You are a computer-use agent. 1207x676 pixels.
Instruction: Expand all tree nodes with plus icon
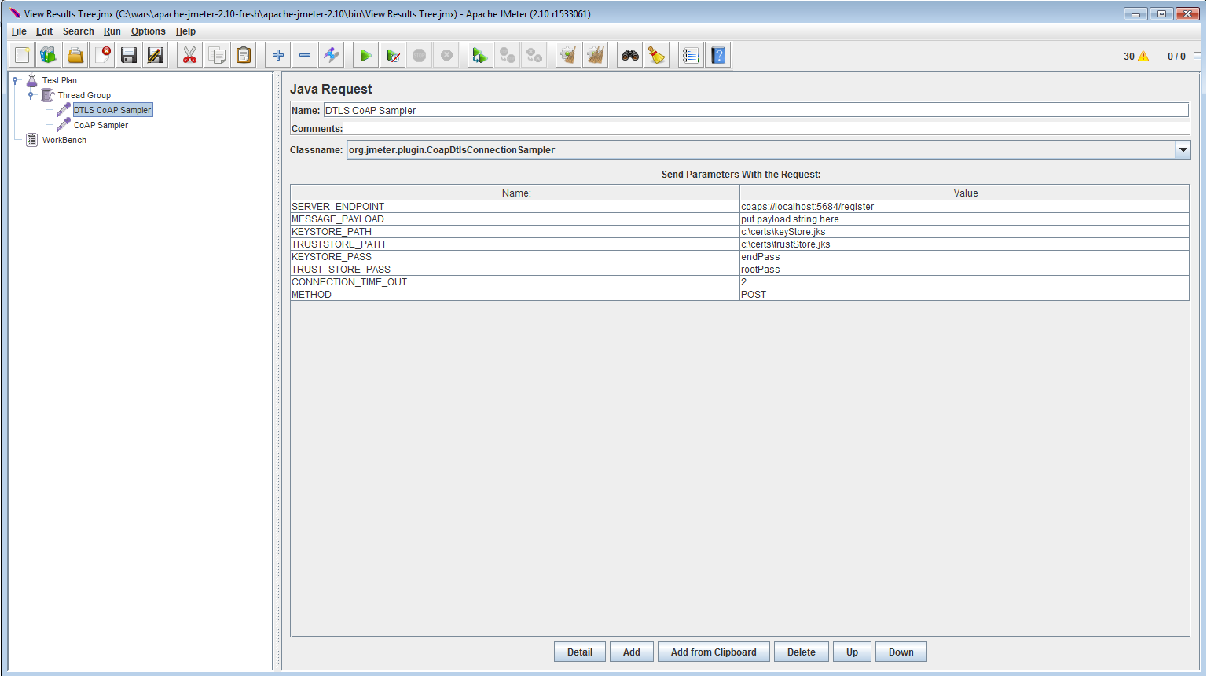point(277,55)
